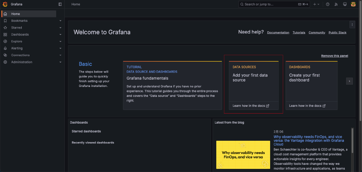Open Starred in the navigation menu
Screen dimensions: 362x172
pyautogui.click(x=16, y=28)
